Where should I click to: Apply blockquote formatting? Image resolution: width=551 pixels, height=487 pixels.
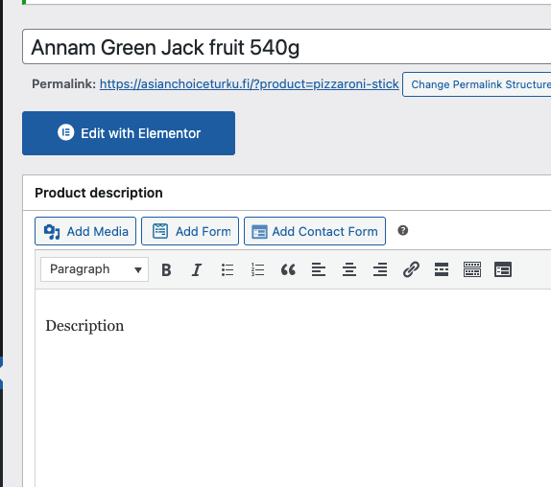288,269
